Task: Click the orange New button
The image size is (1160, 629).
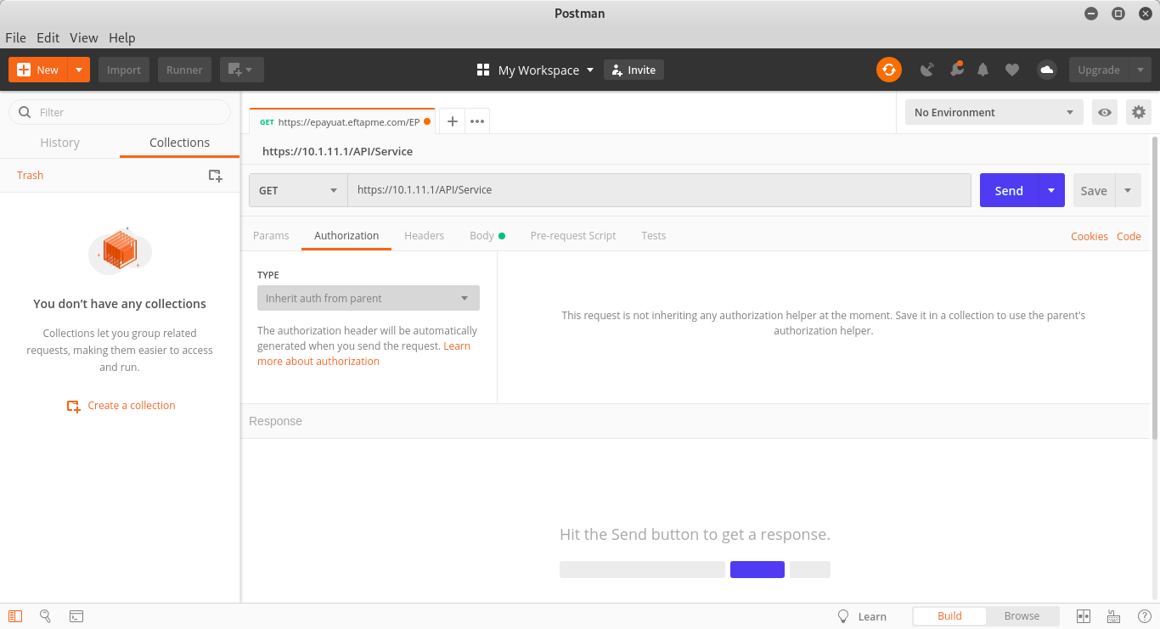Action: (38, 70)
